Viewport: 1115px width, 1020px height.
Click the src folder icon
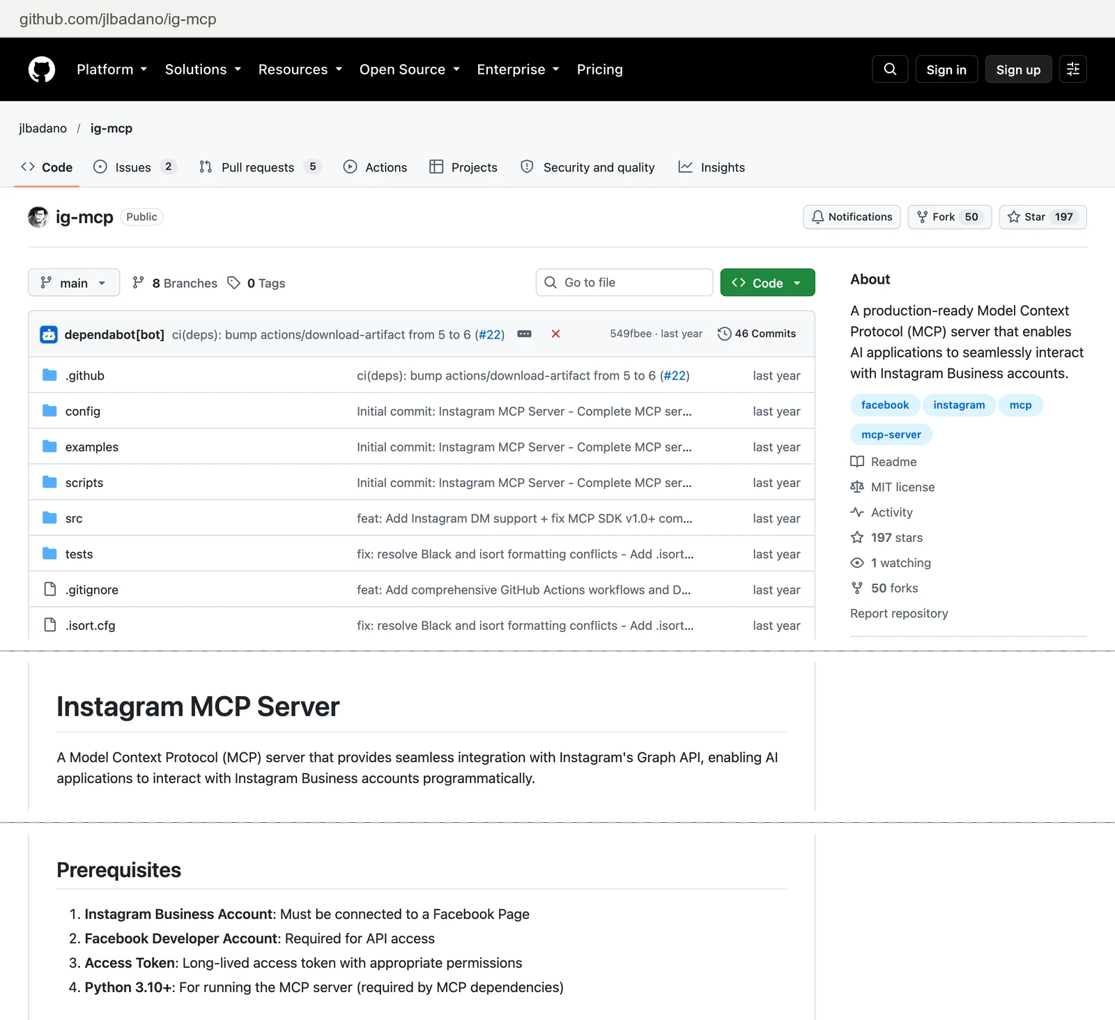pos(49,518)
